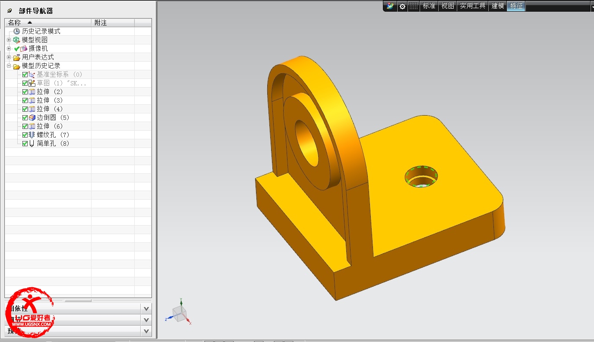Click the camera icon of 摄像机
This screenshot has width=594, height=342.
click(x=24, y=48)
